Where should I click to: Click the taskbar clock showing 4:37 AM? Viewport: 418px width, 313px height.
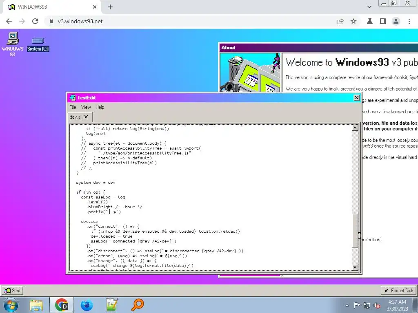pos(397,305)
